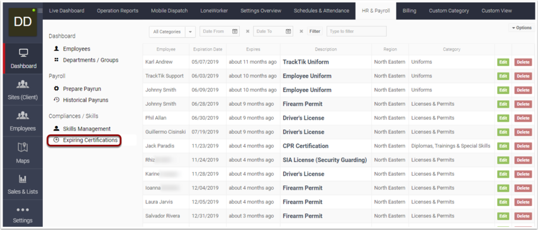Edit Karl Andrew's TrackTik Uniform record
Screen dimensions: 538x230
click(x=503, y=62)
